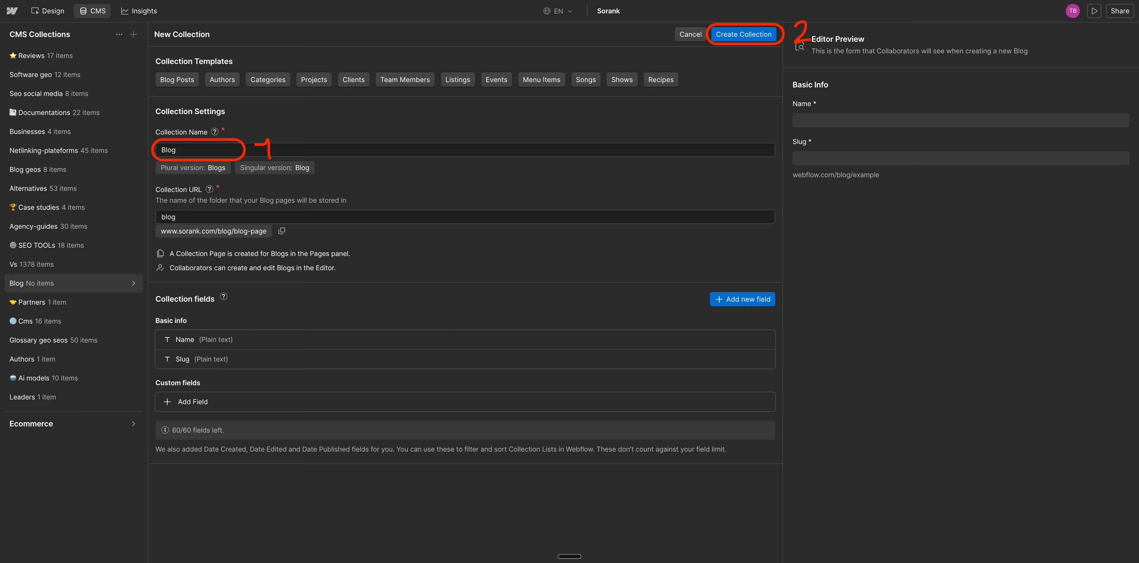
Task: Add a new CMS collection with plus icon
Action: click(133, 34)
